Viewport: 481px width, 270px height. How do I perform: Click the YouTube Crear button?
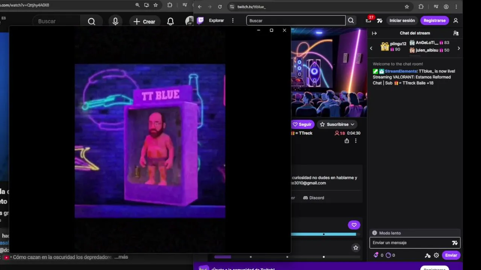click(x=144, y=21)
